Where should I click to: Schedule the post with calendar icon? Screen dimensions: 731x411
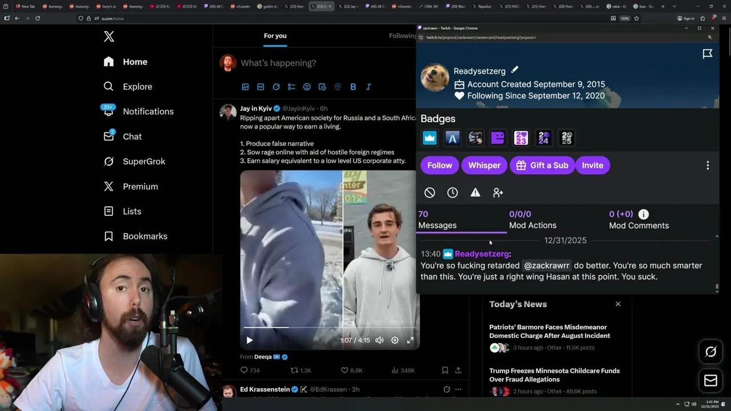point(322,87)
